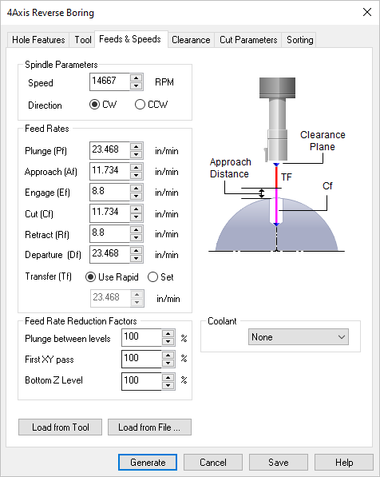Click Bottom Z Level percent field
Screen dimensions: 380x477
pyautogui.click(x=141, y=381)
